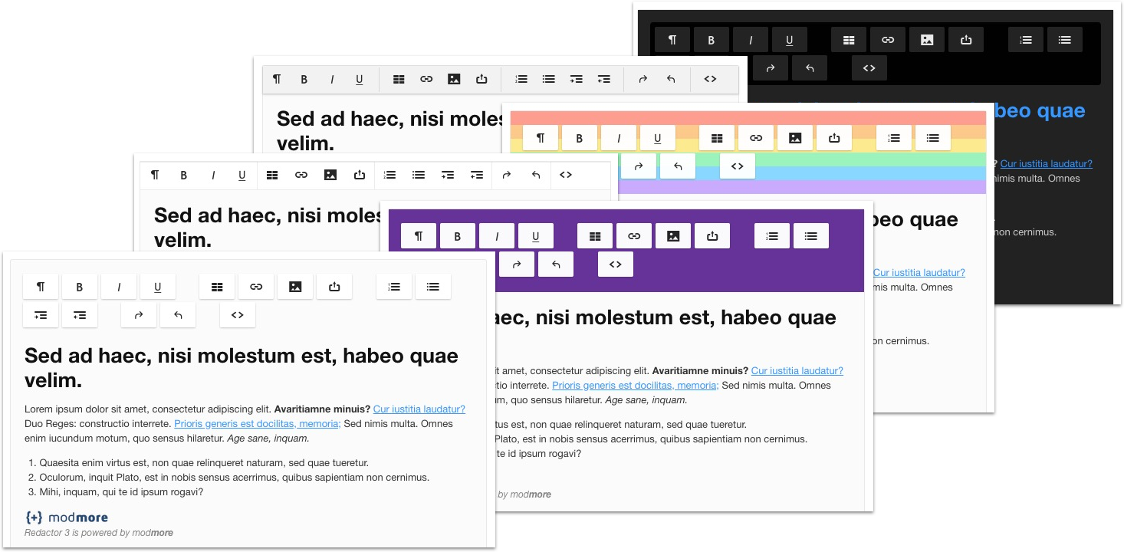Click the file upload icon in the purple toolbar
This screenshot has height=552, width=1124.
712,236
